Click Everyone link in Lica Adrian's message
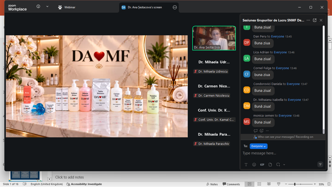 click(x=280, y=52)
